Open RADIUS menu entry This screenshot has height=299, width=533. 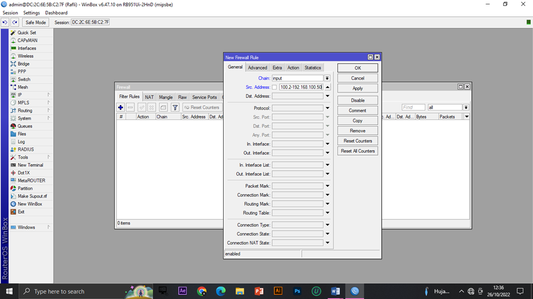tap(26, 149)
